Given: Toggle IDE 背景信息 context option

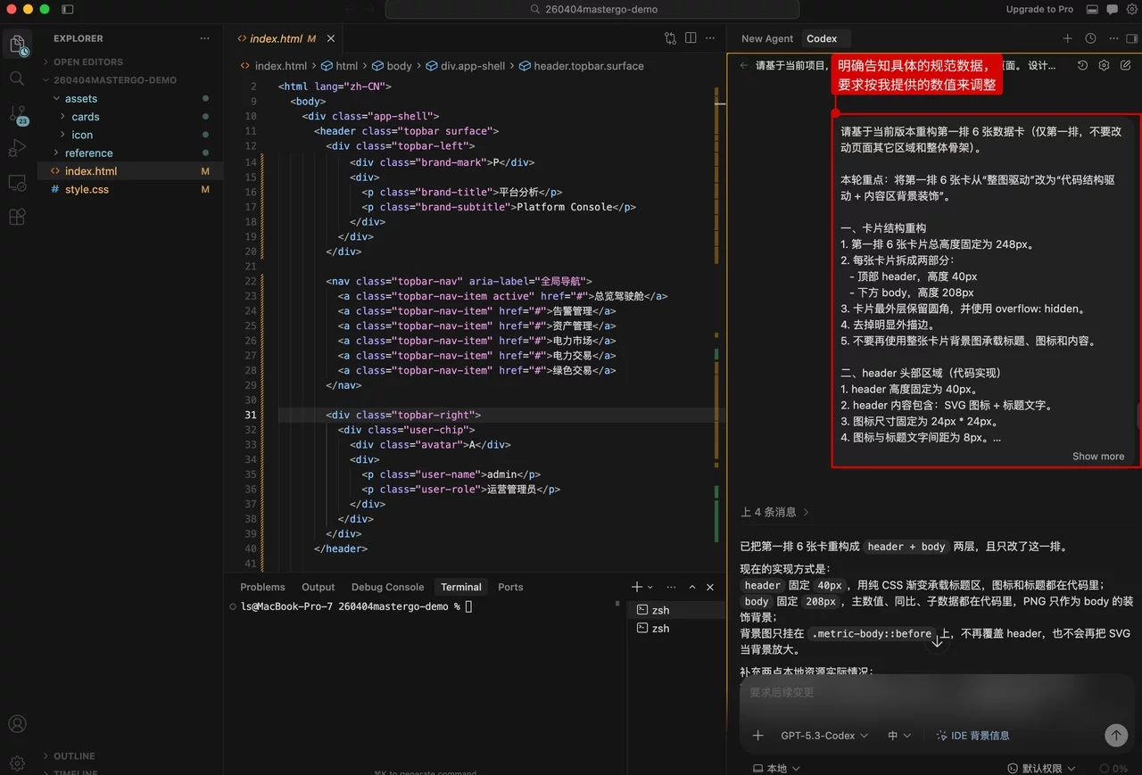Looking at the screenshot, I should coord(972,736).
